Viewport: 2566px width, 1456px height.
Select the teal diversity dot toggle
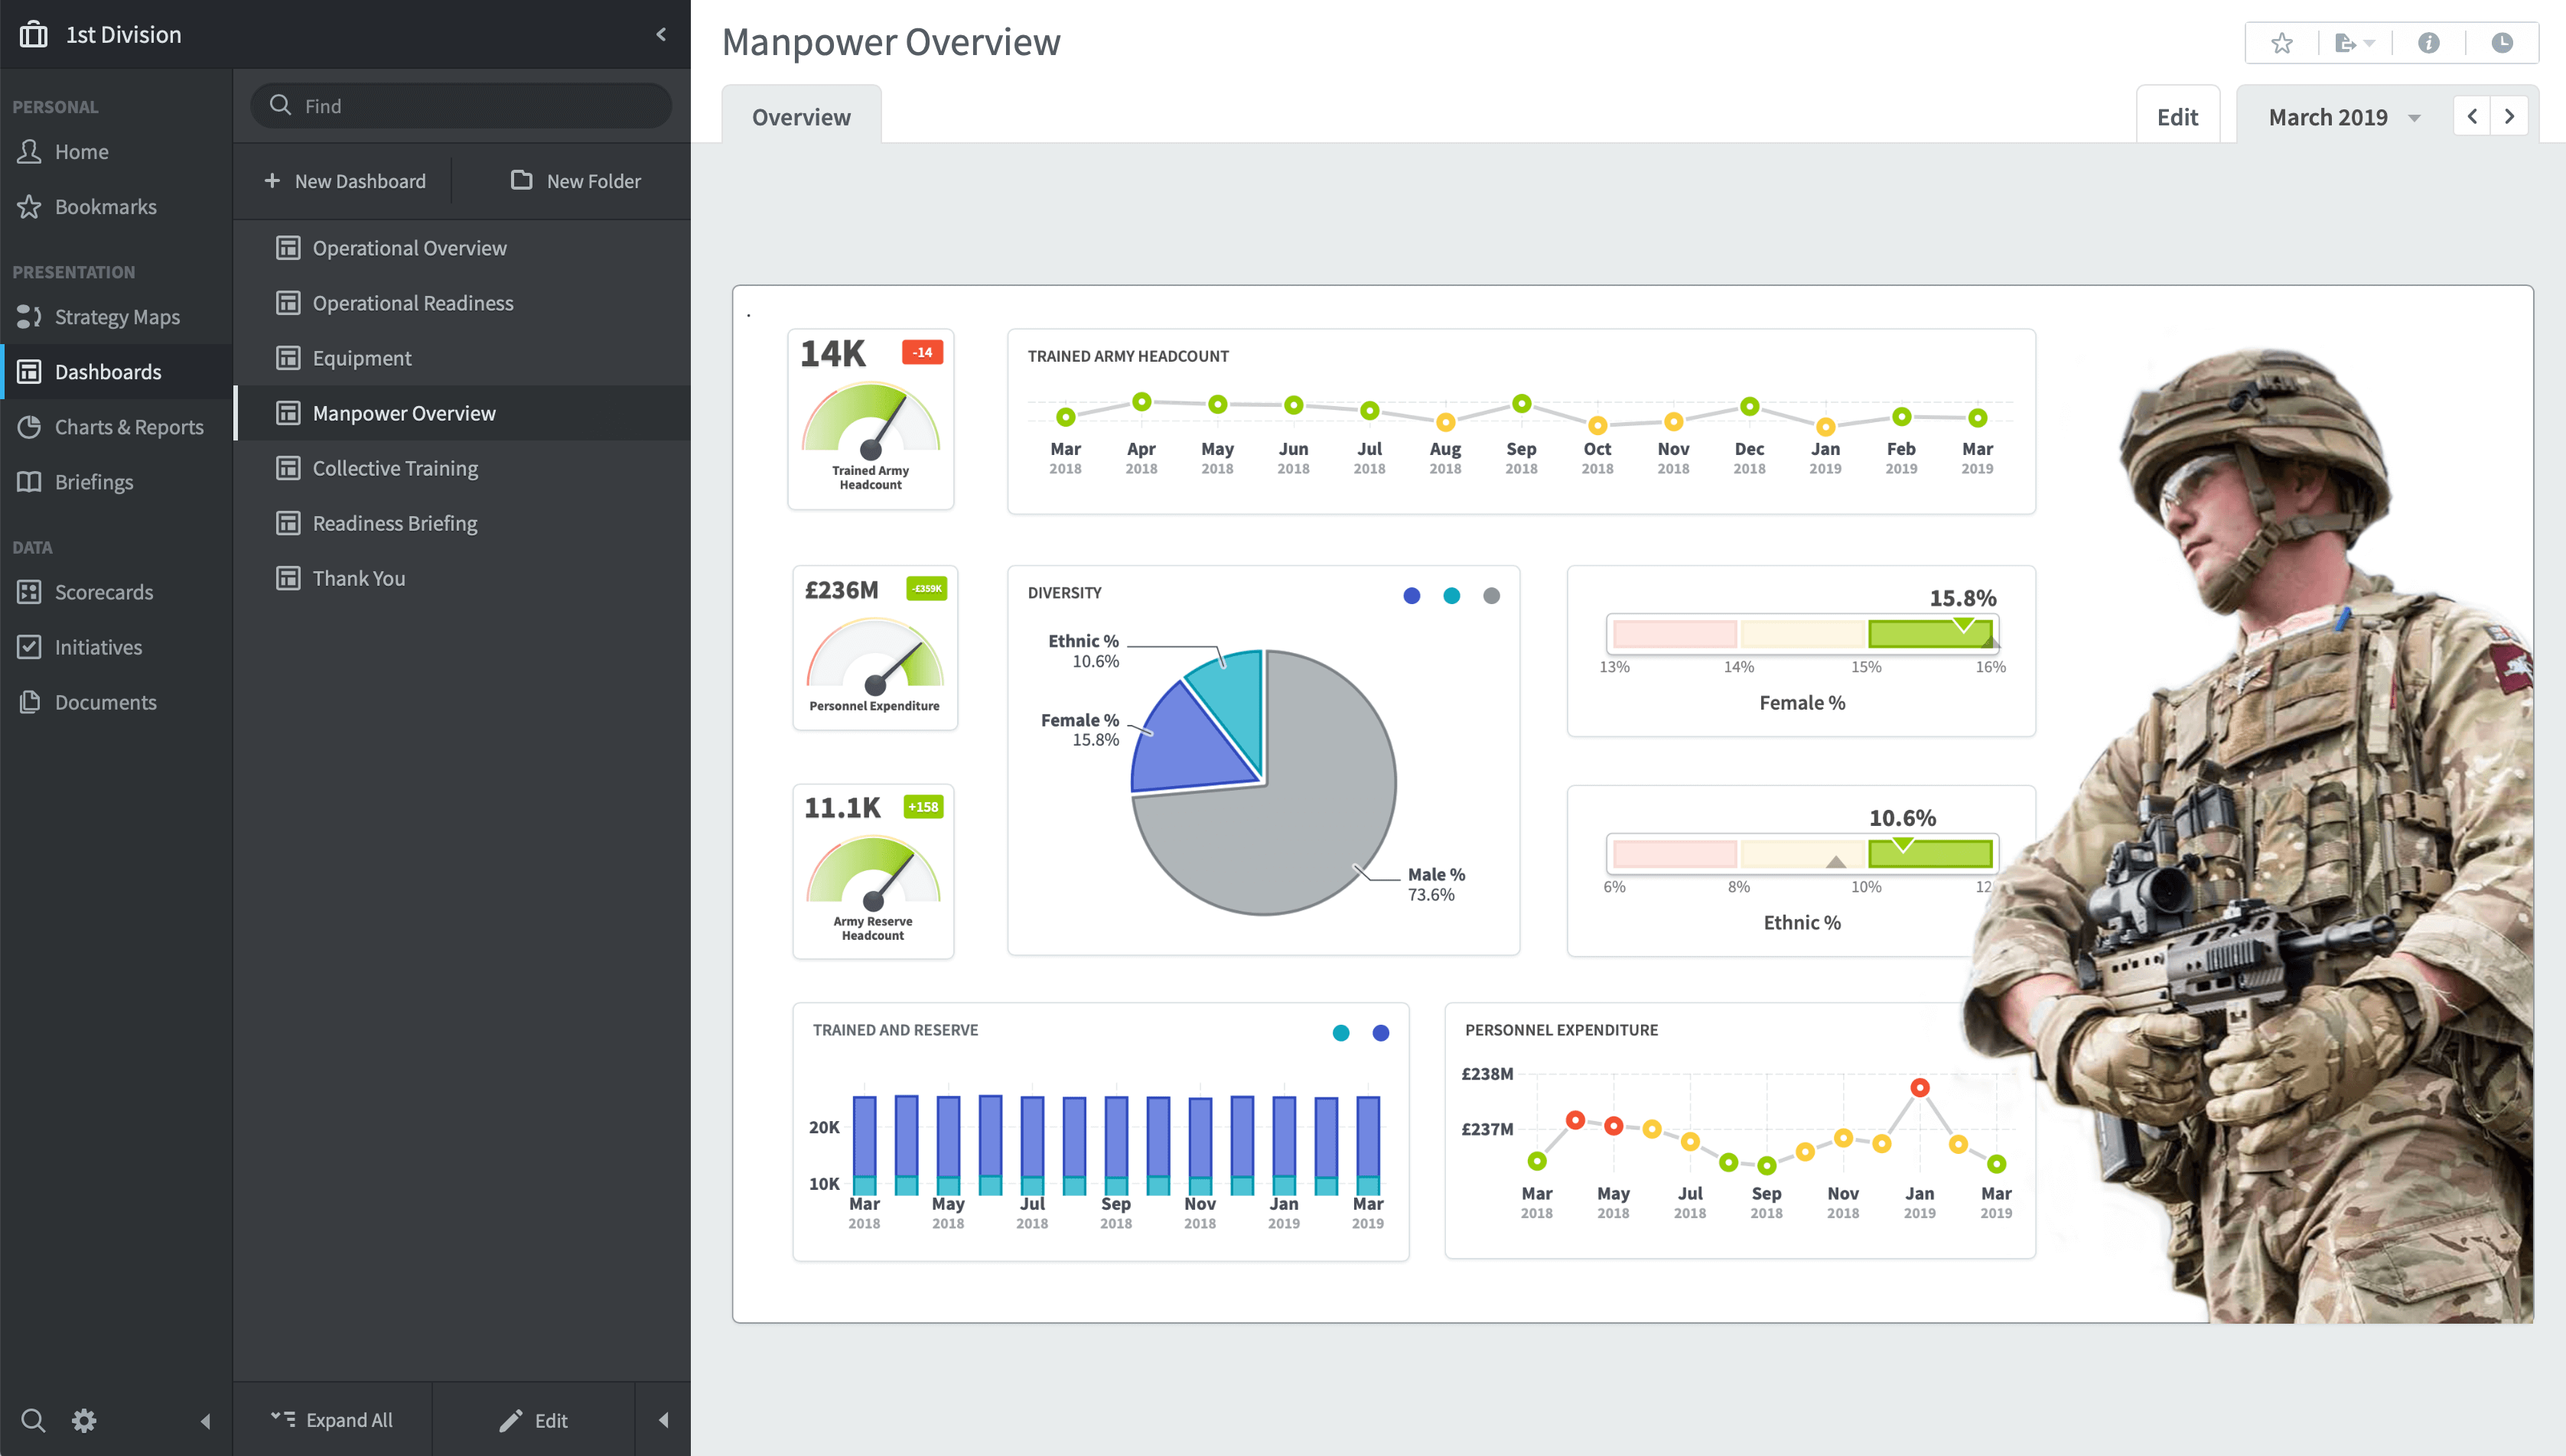click(1452, 593)
